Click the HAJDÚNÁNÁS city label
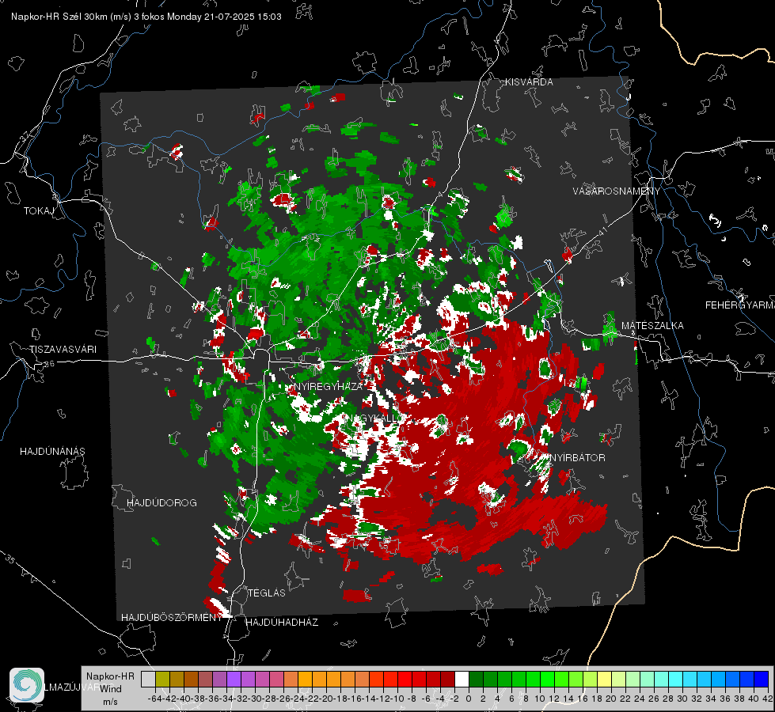 coord(52,451)
